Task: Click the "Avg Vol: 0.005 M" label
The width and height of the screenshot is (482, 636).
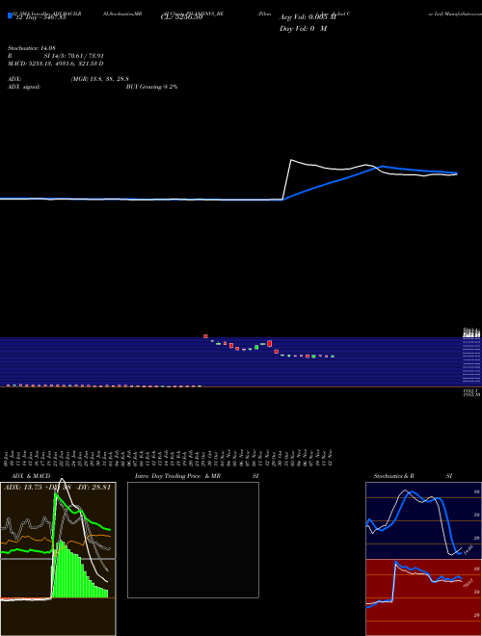Action: 308,17
